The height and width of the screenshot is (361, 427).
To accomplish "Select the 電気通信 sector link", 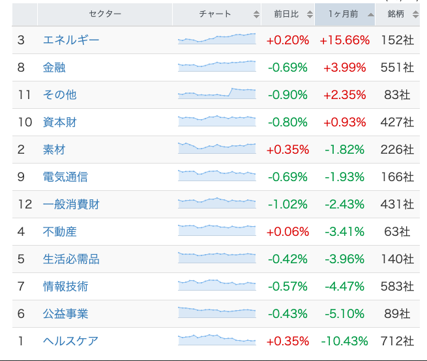I will click(65, 177).
